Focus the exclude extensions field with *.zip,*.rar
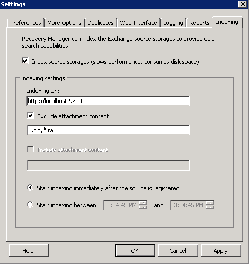 [108, 130]
